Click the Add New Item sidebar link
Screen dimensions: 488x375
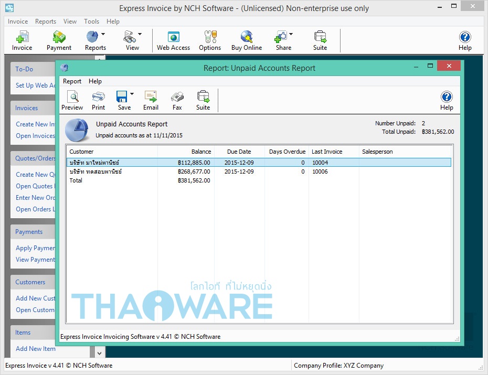(x=36, y=349)
